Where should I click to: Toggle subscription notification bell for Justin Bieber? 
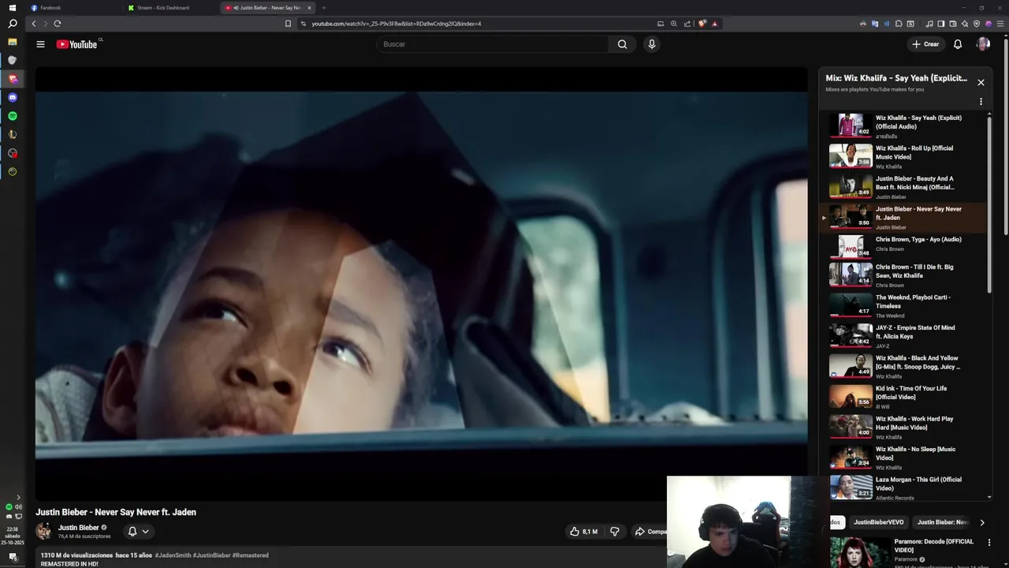(138, 532)
